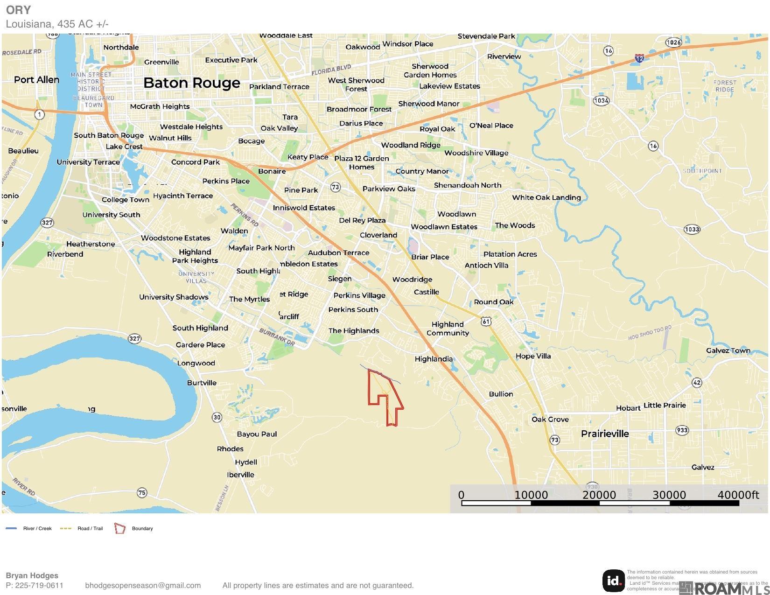
Task: Click the Boundary legend polygon icon
Action: pyautogui.click(x=120, y=528)
